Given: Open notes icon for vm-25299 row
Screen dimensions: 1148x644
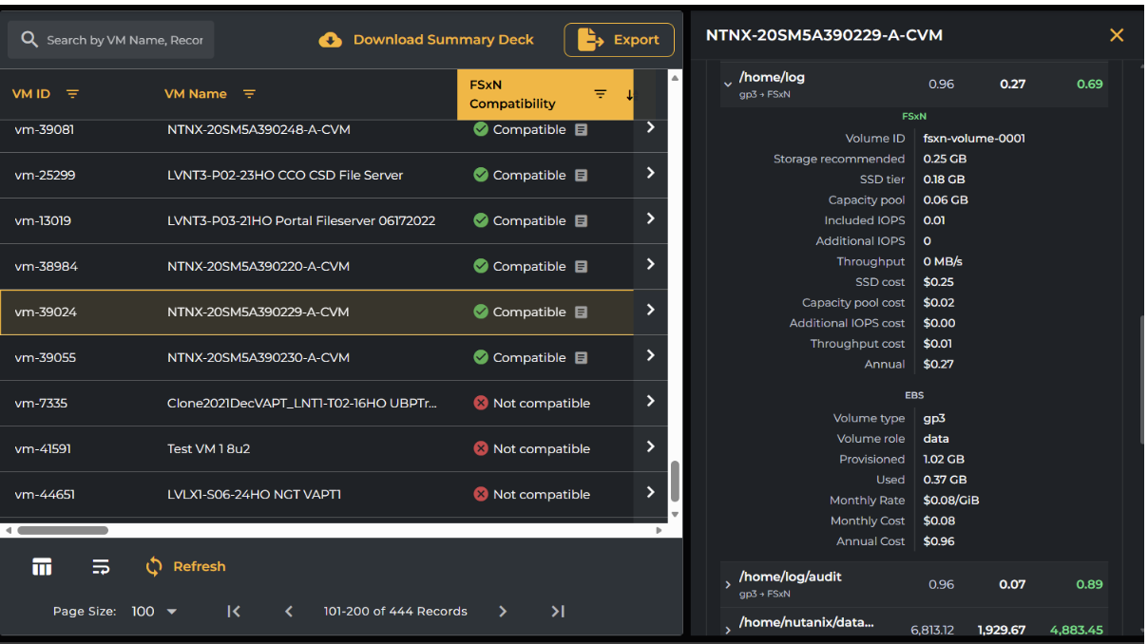Looking at the screenshot, I should pos(582,176).
